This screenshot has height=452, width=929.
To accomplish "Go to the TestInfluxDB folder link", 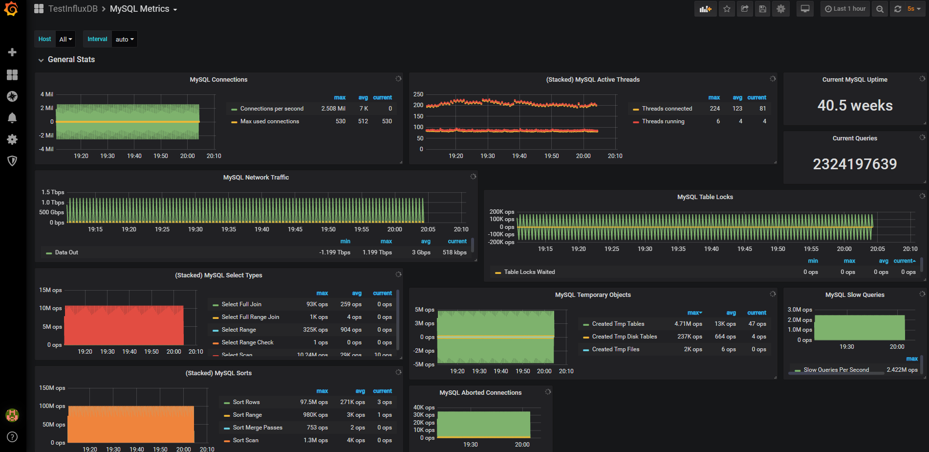I will (x=73, y=9).
